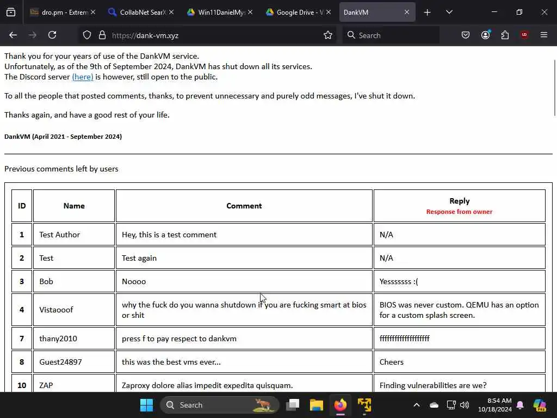Switch to the dro.pm tab
557x418 pixels.
coord(61,13)
